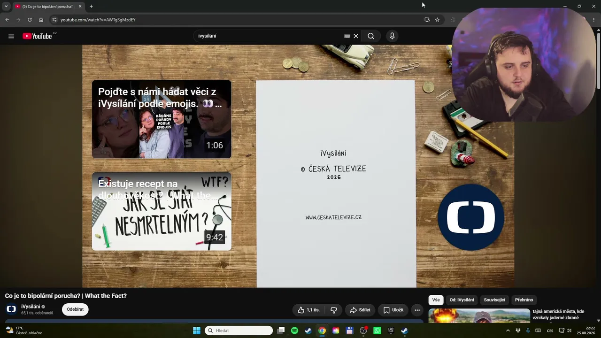Screen dimensions: 601x338
Task: Reload the page
Action: click(30, 20)
